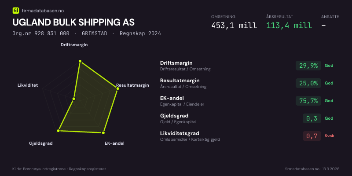The width and height of the screenshot is (352, 176).
Task: Click the Org.nr 928 831 000 text
Action: pos(41,33)
